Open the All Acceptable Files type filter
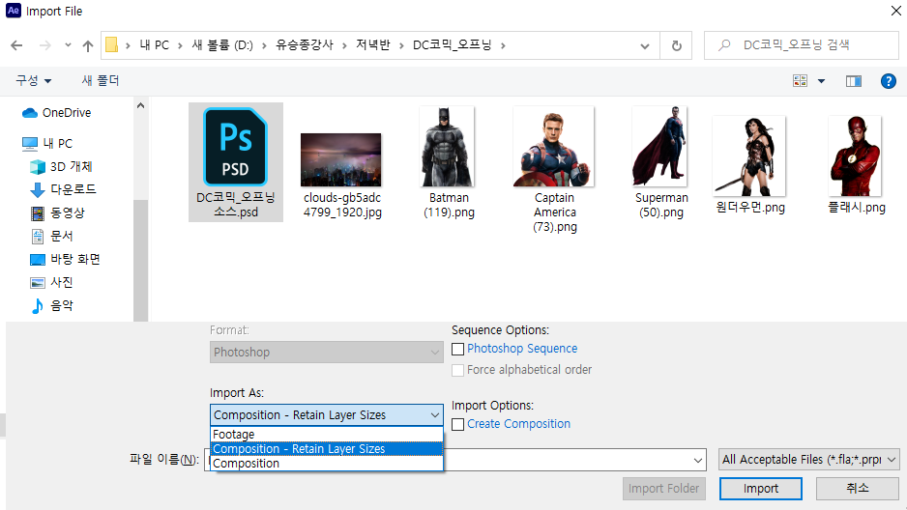907x510 pixels. tap(808, 460)
